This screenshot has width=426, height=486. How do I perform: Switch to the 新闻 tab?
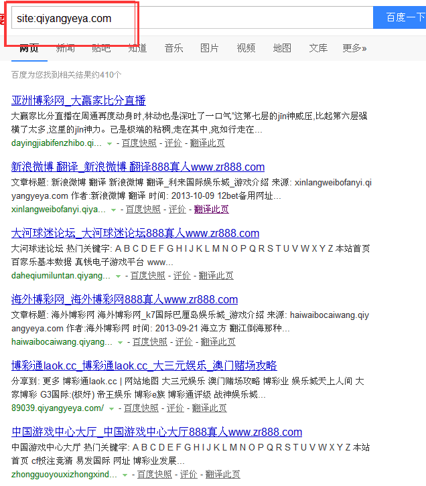66,48
